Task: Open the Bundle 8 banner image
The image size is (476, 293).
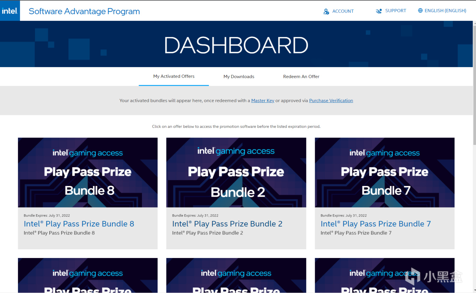Action: pos(88,173)
